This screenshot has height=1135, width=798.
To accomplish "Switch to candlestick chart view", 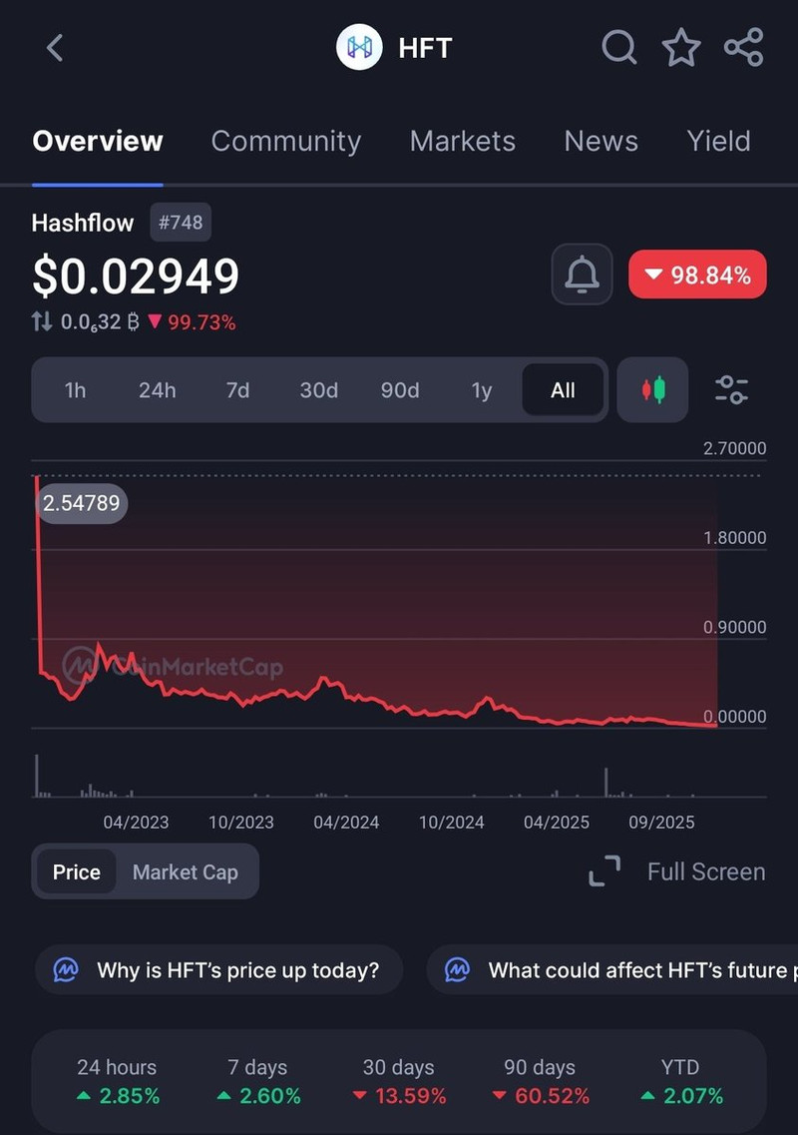I will pos(652,389).
